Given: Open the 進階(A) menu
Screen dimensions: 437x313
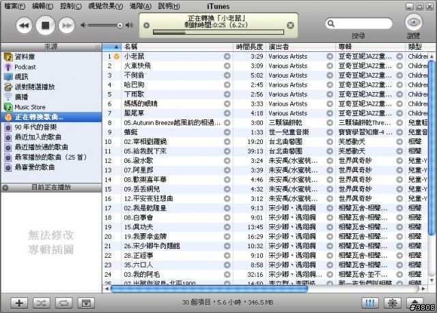Looking at the screenshot, I should [x=141, y=6].
